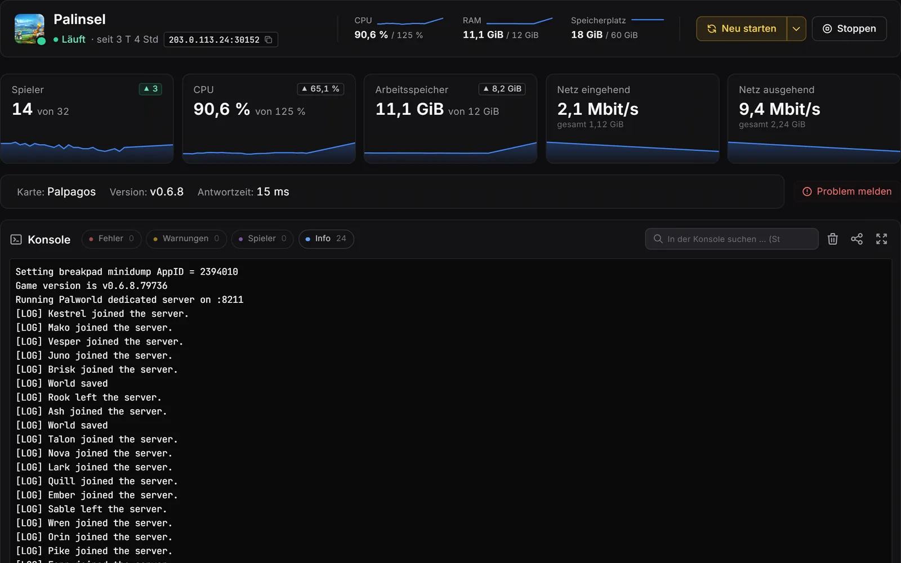Image resolution: width=901 pixels, height=563 pixels.
Task: Select log line 'Pike joined the server.'
Action: [94, 551]
